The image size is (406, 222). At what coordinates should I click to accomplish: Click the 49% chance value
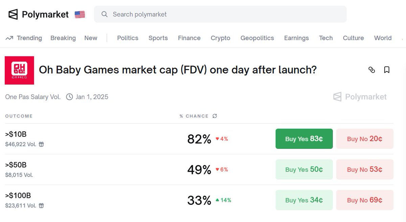(199, 170)
